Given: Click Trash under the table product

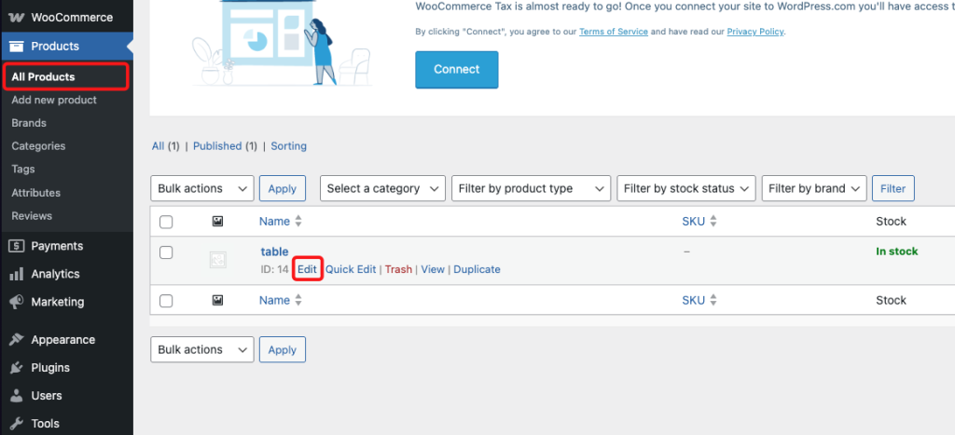Looking at the screenshot, I should [398, 269].
